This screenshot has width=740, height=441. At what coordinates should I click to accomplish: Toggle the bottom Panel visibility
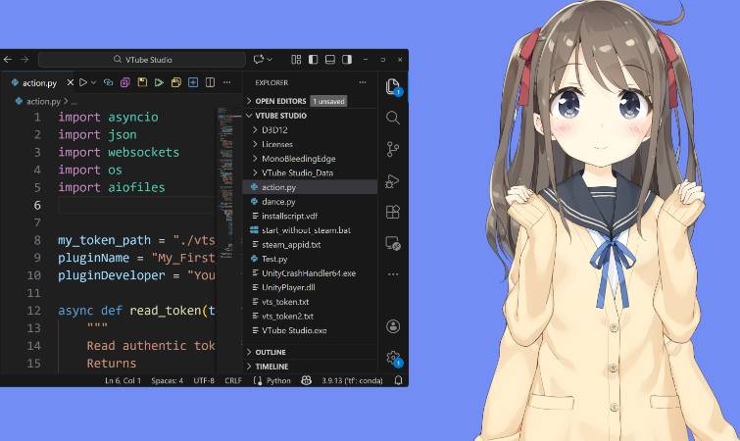[330, 60]
